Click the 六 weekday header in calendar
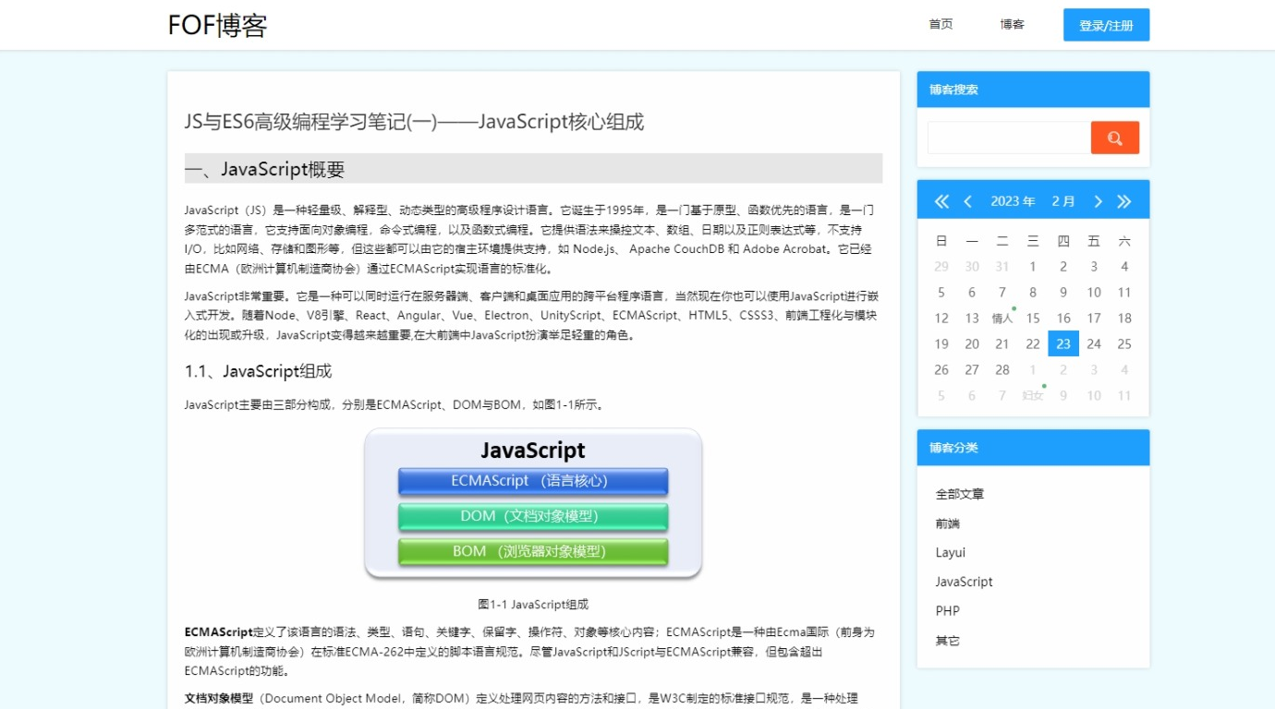The width and height of the screenshot is (1275, 709). click(x=1124, y=241)
